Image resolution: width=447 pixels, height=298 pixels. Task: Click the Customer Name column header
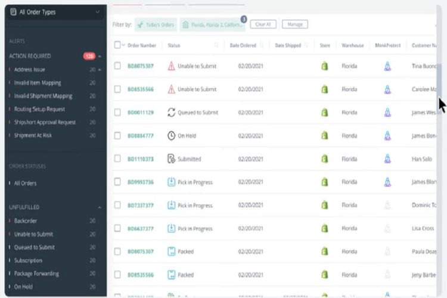pos(424,45)
